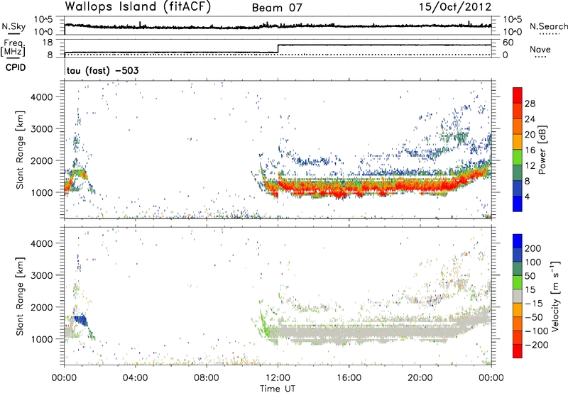
Task: Select the 'Beam 07' label
Action: [x=277, y=8]
